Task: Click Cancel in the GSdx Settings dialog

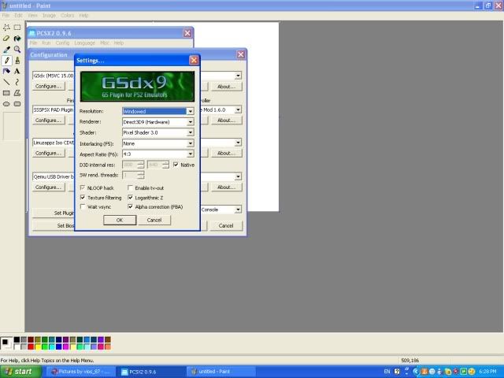Action: tap(154, 220)
